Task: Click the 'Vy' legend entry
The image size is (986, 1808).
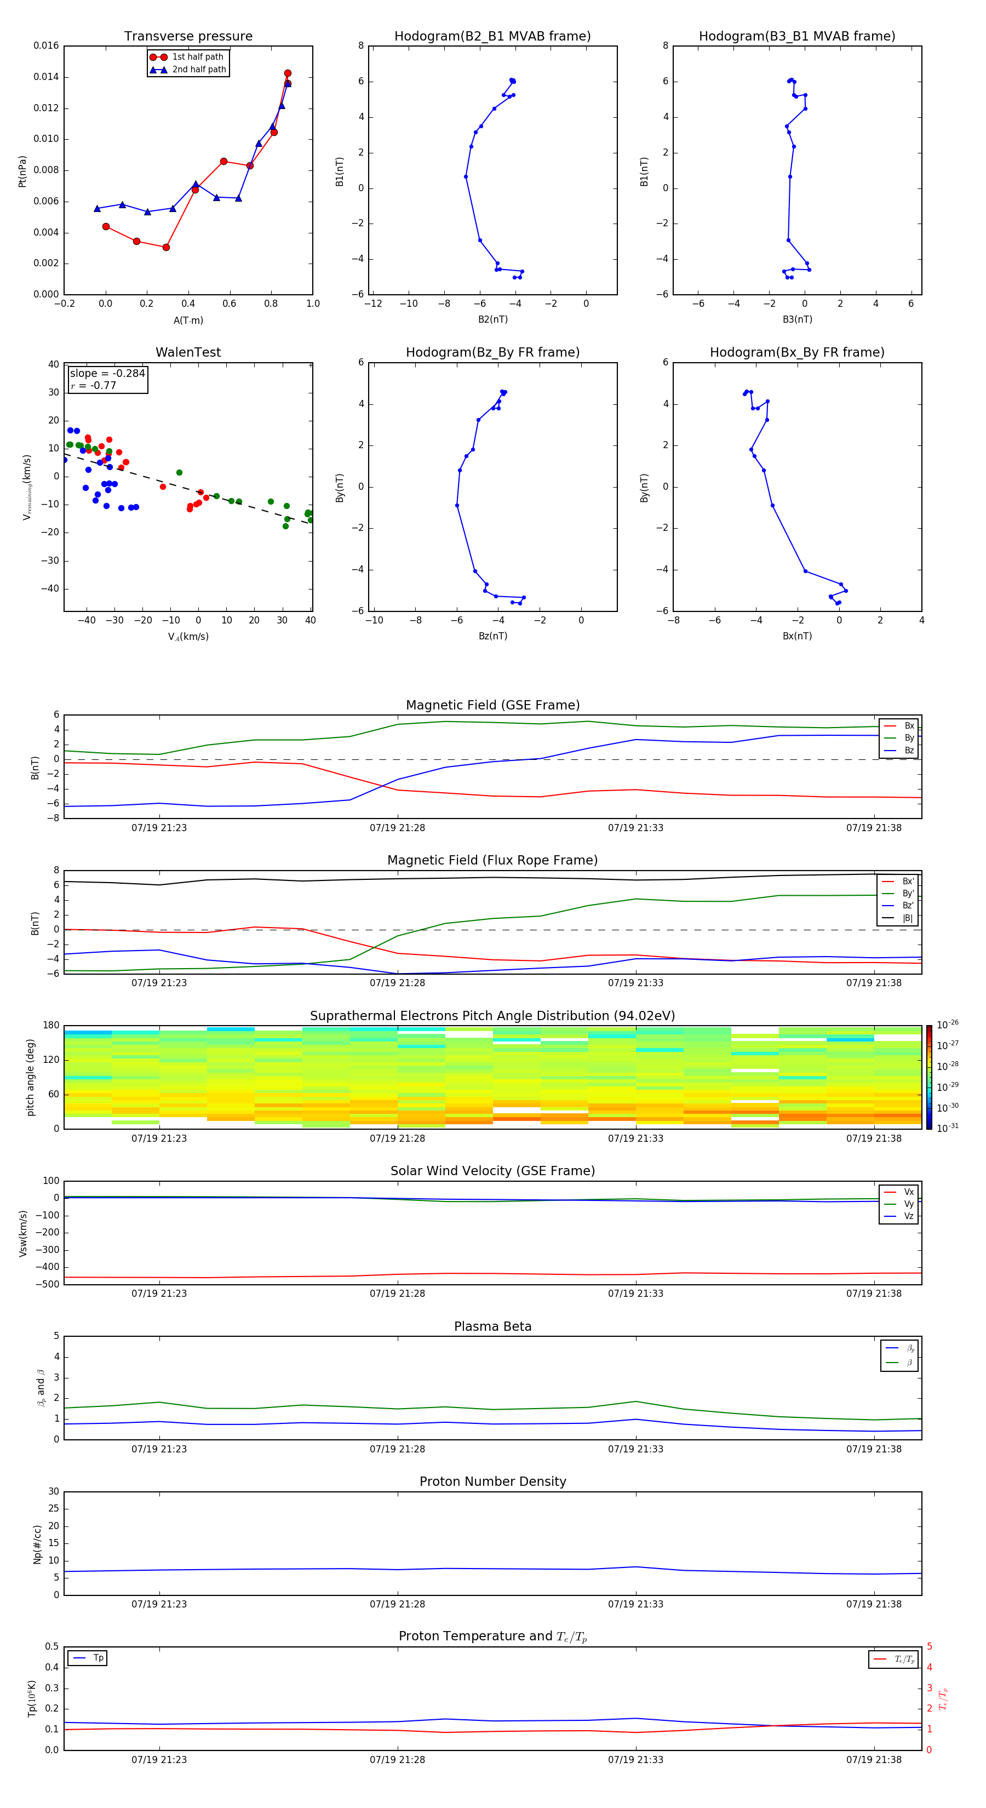Action: click(899, 1204)
